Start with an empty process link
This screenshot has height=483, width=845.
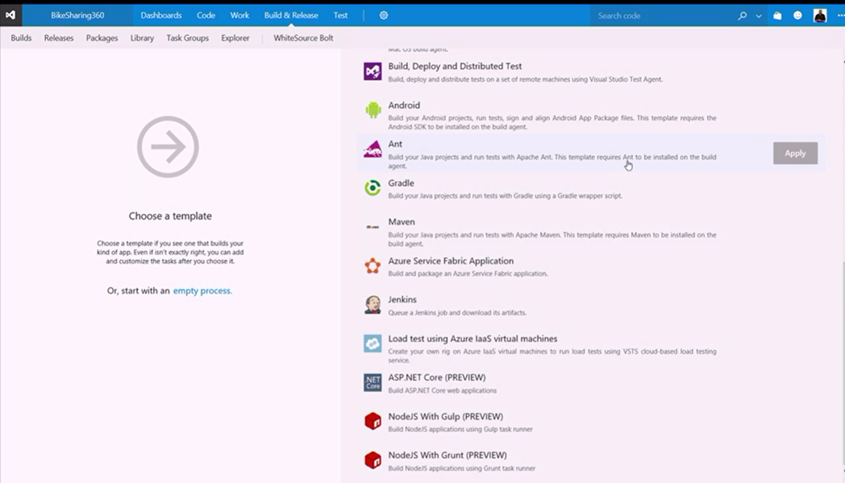pyautogui.click(x=202, y=291)
